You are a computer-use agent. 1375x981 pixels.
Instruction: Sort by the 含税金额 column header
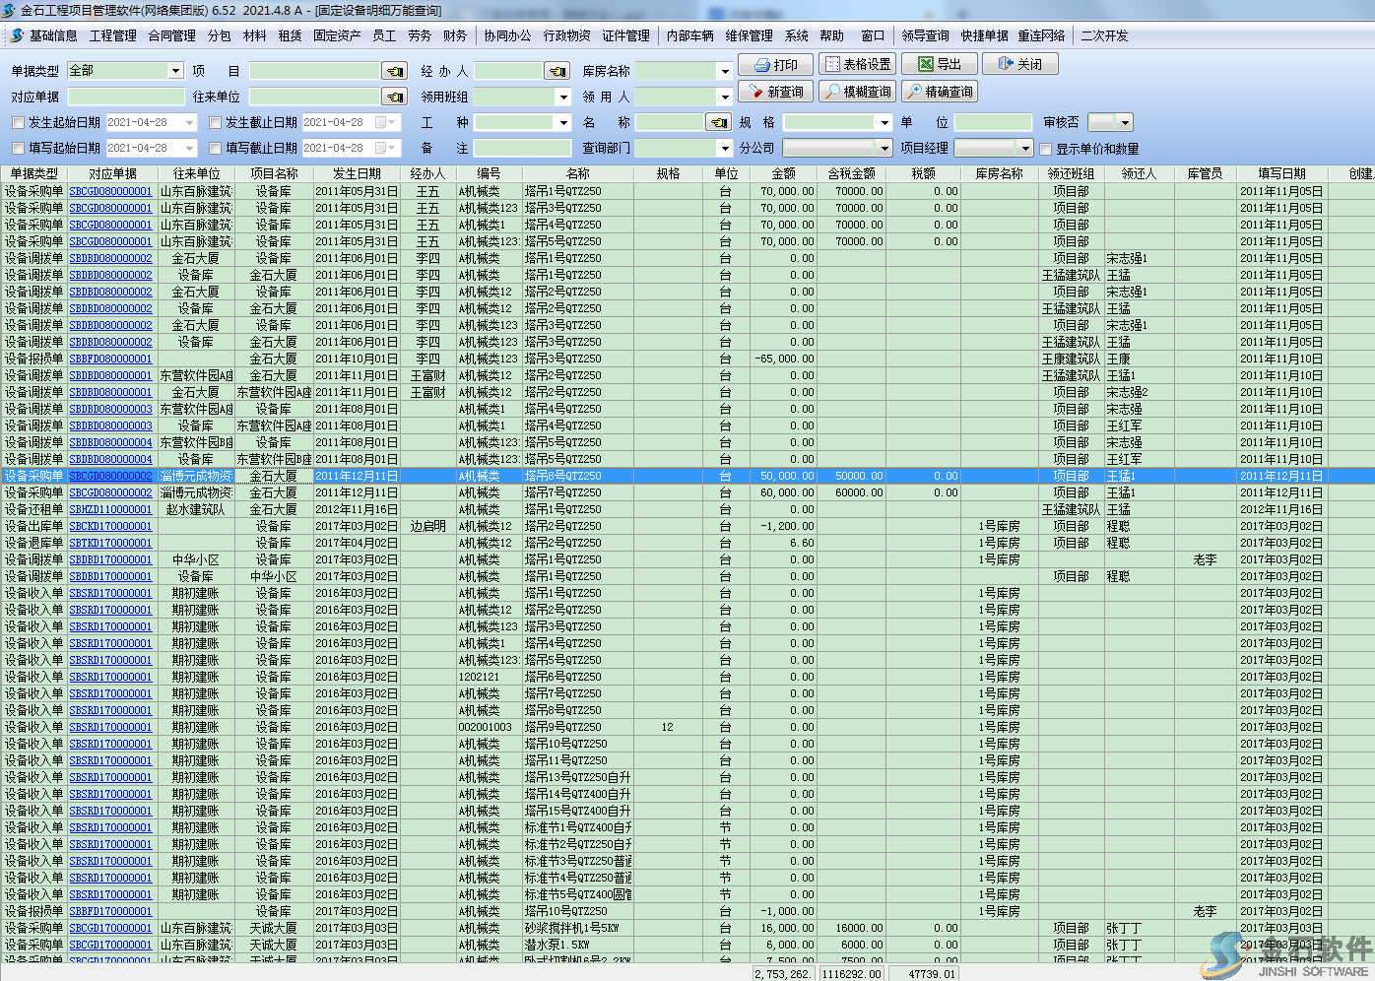click(x=851, y=173)
